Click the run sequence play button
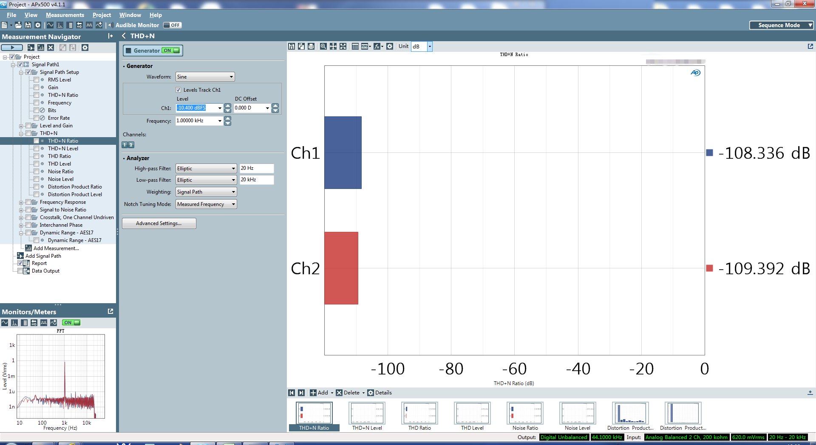The image size is (816, 445). [x=12, y=48]
